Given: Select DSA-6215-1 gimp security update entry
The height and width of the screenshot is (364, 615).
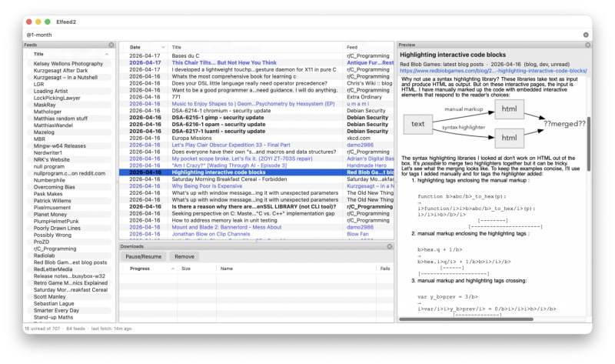Looking at the screenshot, I should 257,118.
